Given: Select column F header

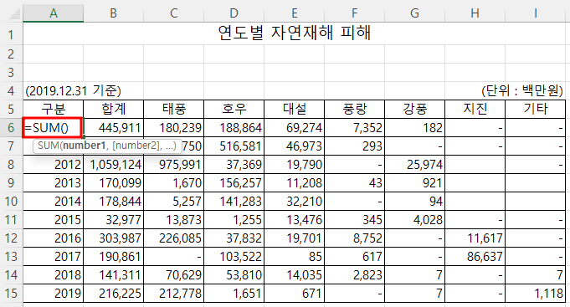Looking at the screenshot, I should pyautogui.click(x=354, y=13).
